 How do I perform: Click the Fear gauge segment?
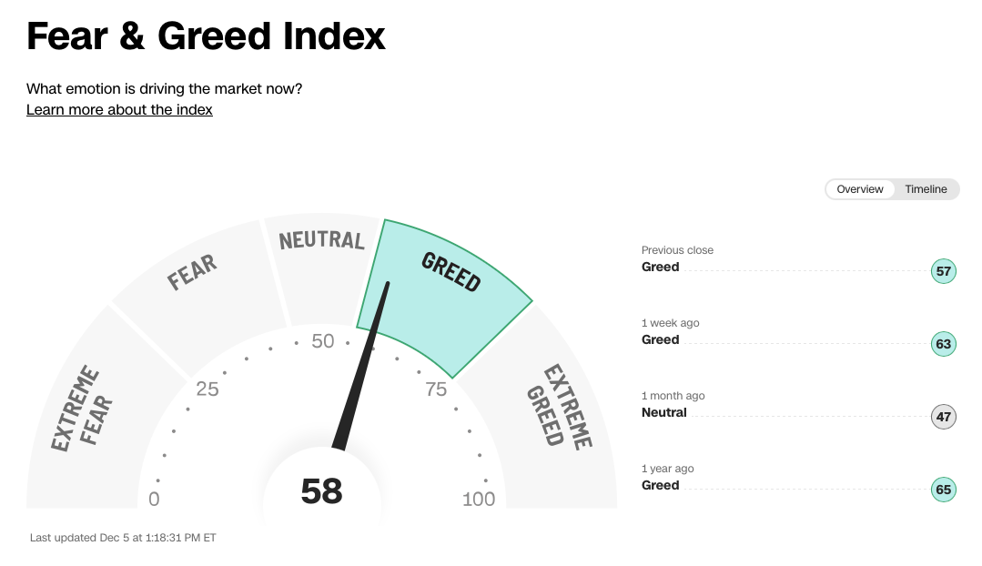197,294
